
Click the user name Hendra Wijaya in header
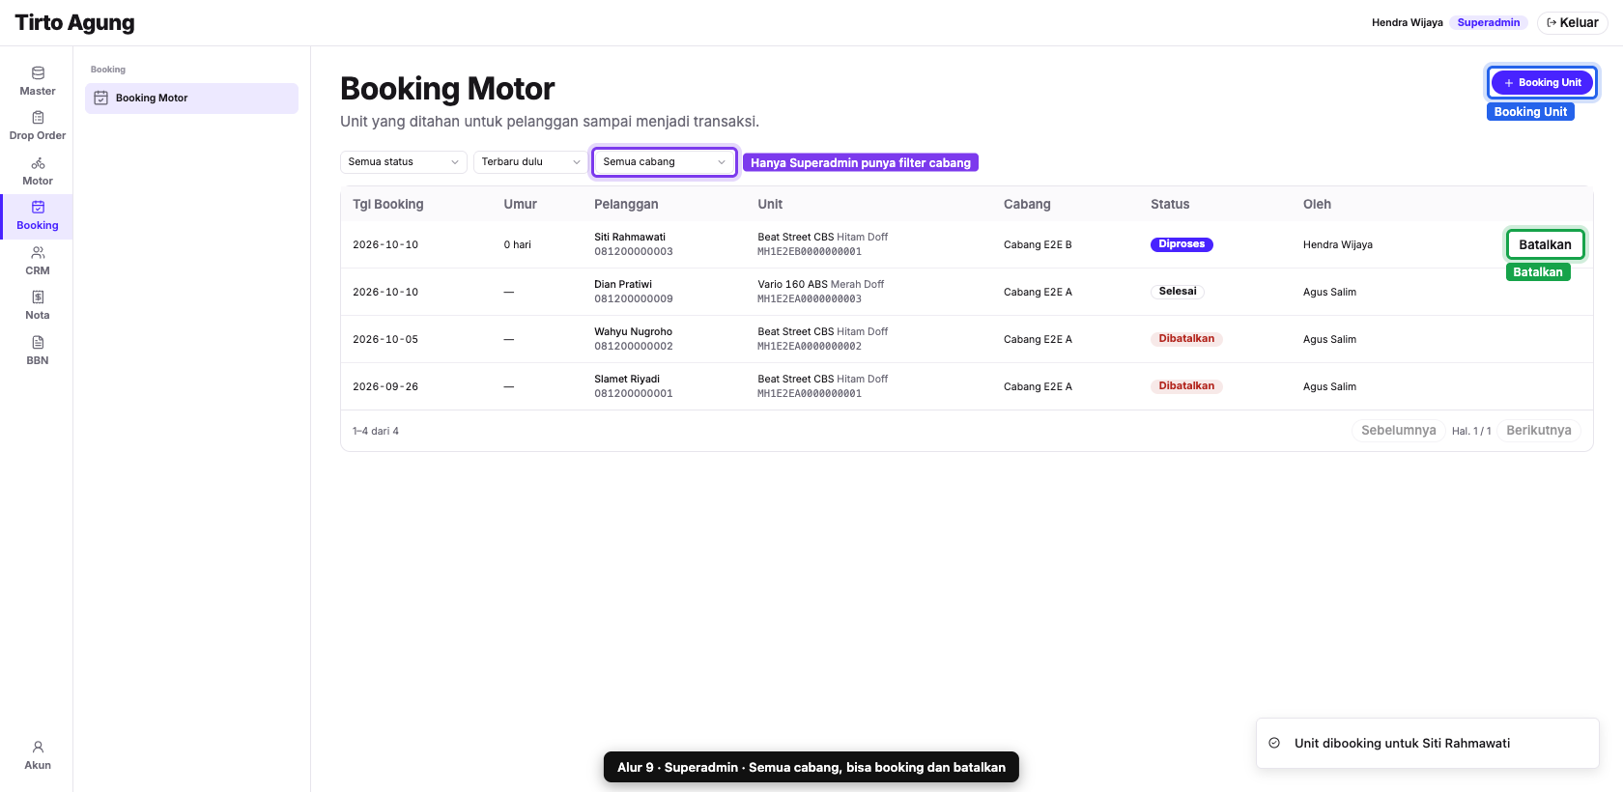click(x=1408, y=22)
